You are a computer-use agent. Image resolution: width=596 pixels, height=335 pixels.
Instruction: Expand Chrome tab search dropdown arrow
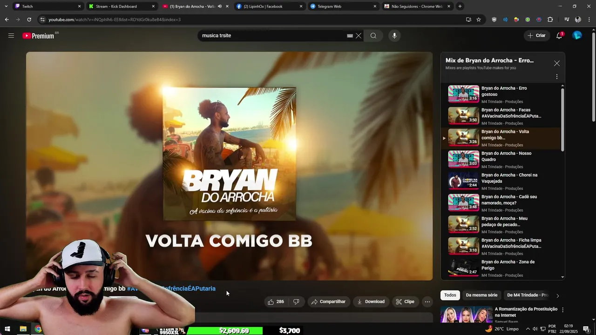(6, 7)
